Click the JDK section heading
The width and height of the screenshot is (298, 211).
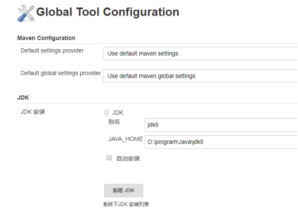click(23, 97)
